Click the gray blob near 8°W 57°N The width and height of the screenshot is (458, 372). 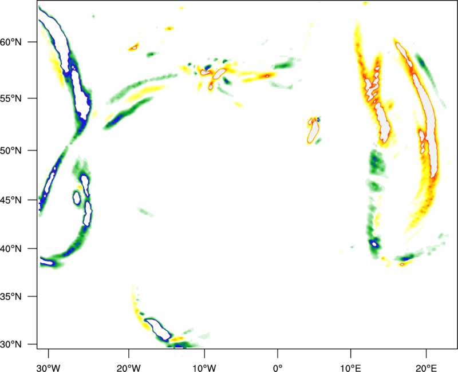tap(219, 74)
